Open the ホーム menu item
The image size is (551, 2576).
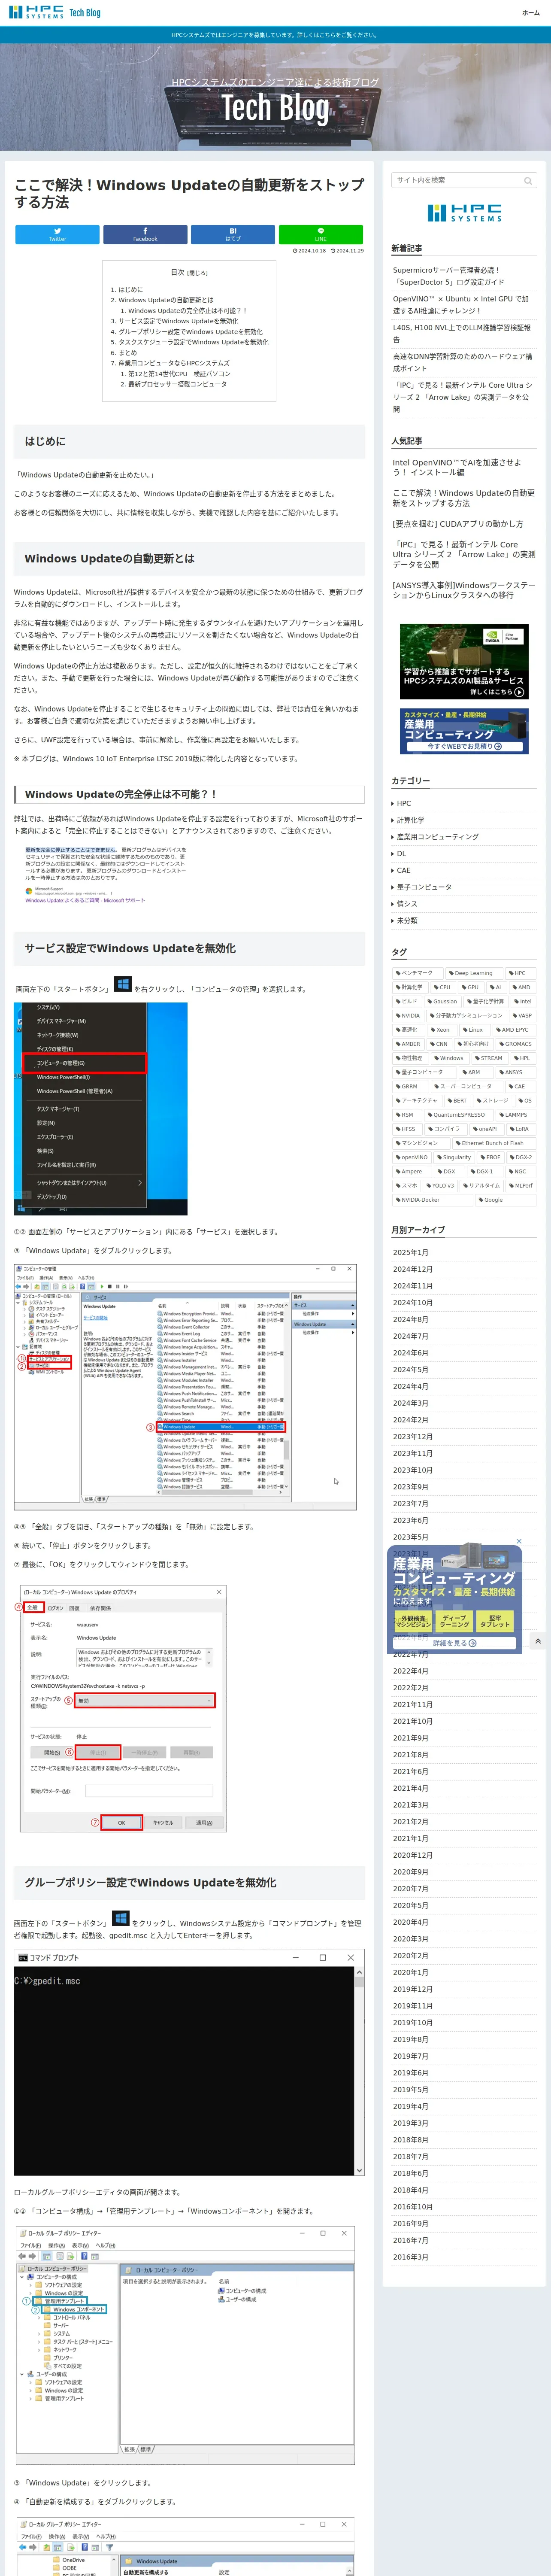[530, 13]
